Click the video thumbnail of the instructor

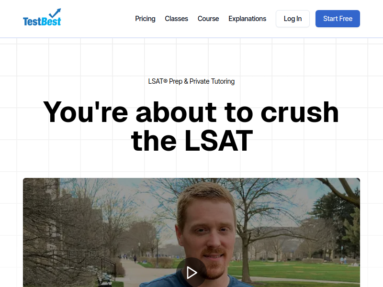191,232
